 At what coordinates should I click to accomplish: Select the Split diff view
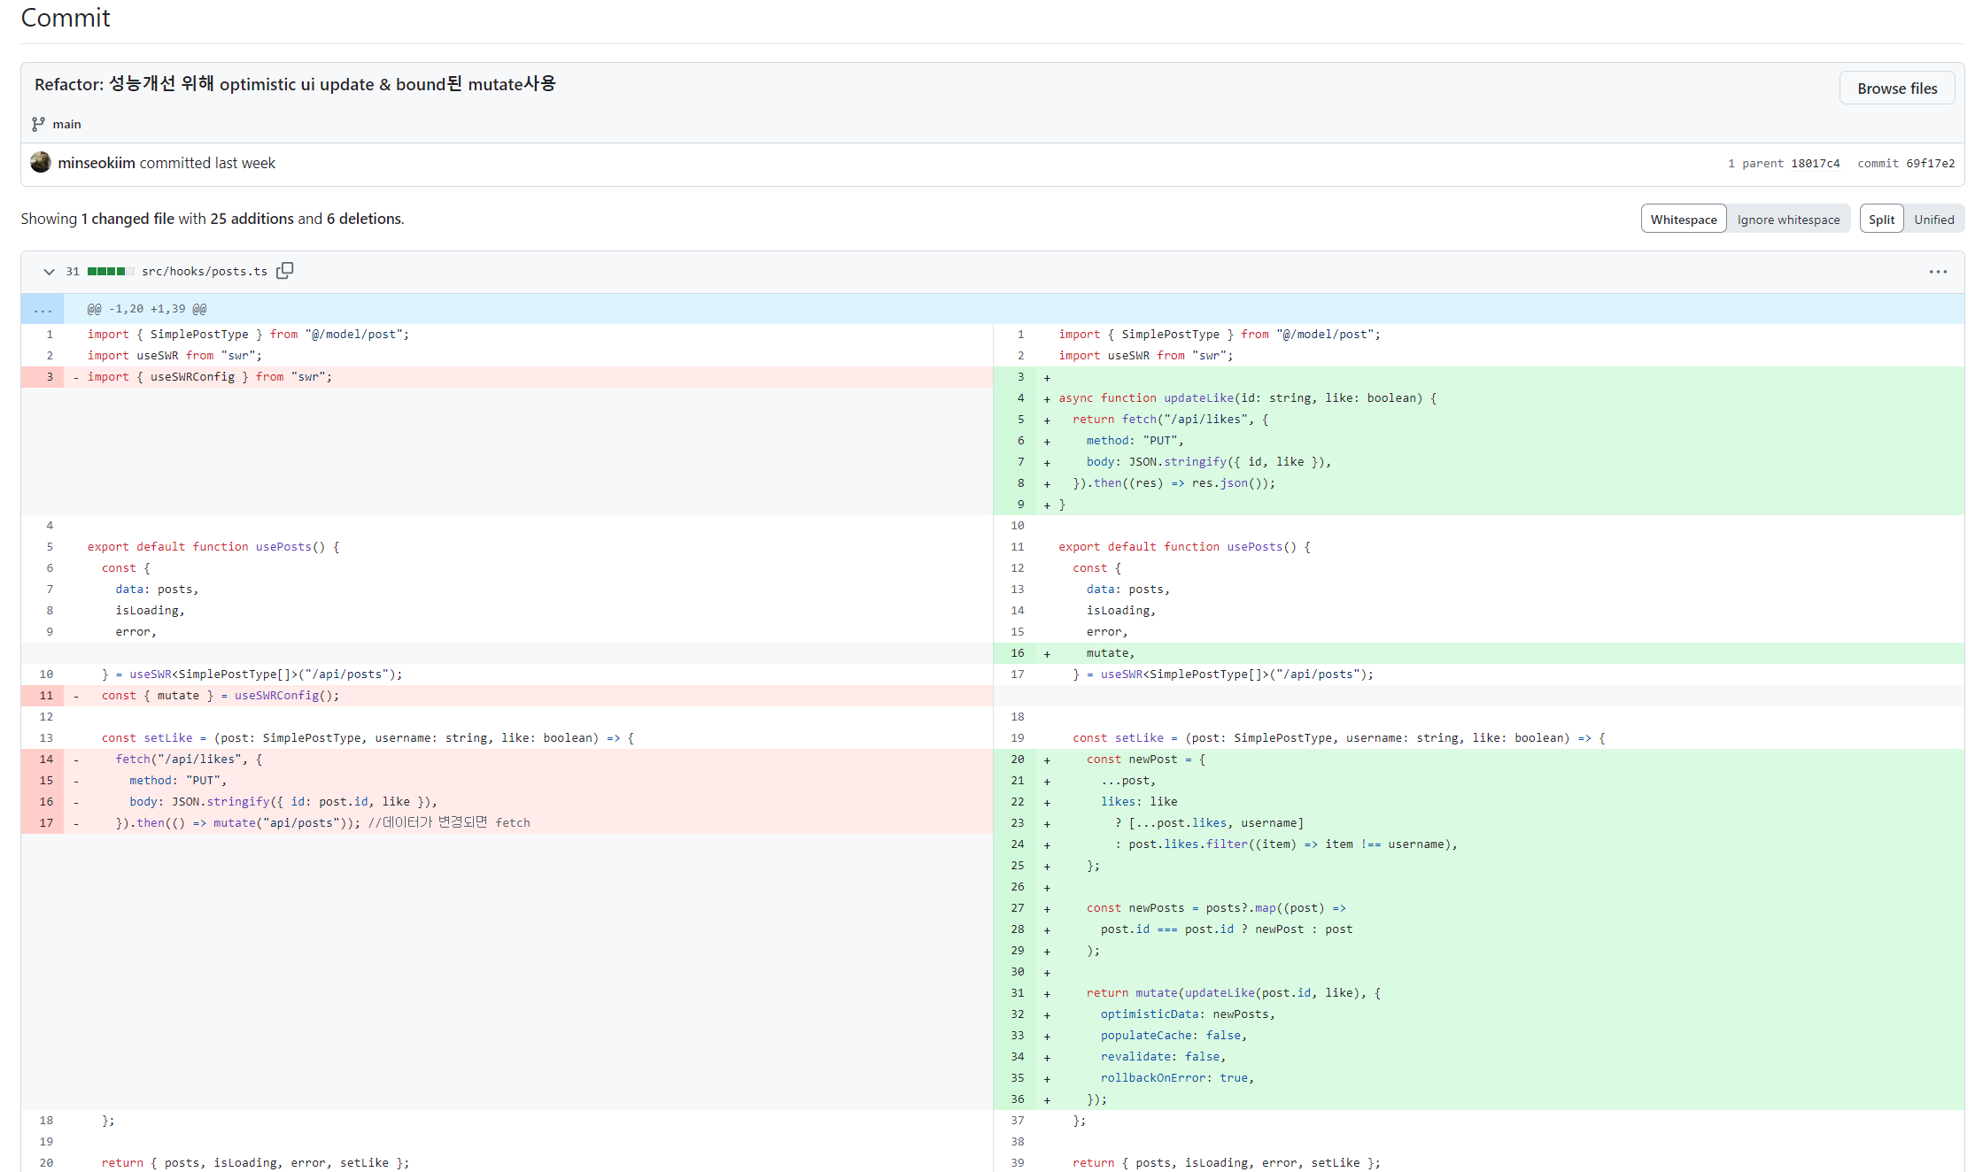tap(1881, 220)
